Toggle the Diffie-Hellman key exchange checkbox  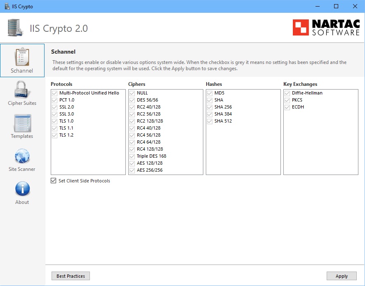287,93
